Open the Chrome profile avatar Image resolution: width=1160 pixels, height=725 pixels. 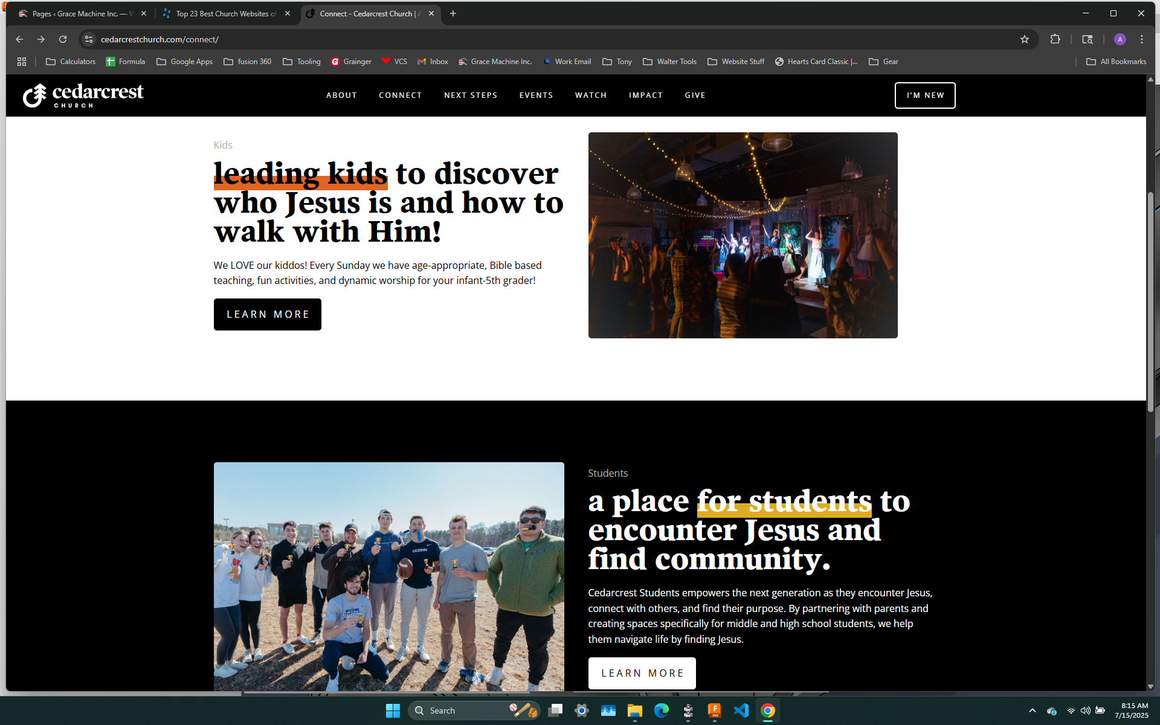coord(1120,39)
